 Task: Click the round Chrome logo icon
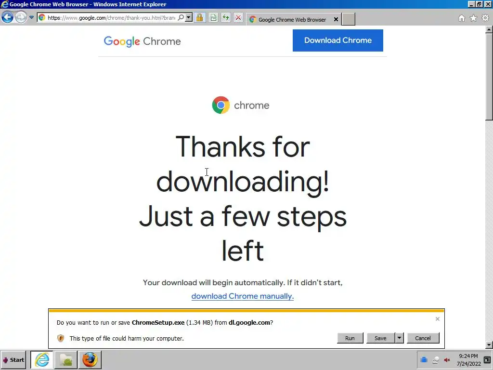click(x=221, y=105)
